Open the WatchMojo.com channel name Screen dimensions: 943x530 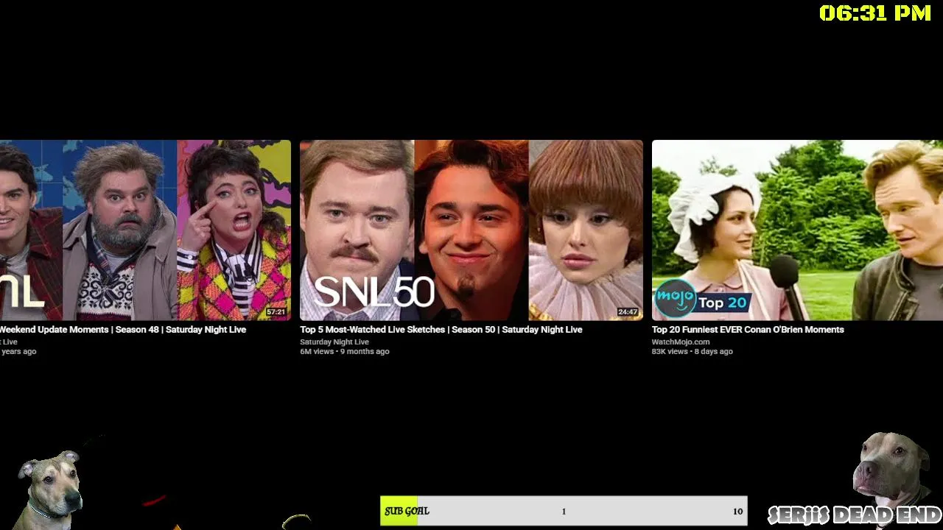681,342
